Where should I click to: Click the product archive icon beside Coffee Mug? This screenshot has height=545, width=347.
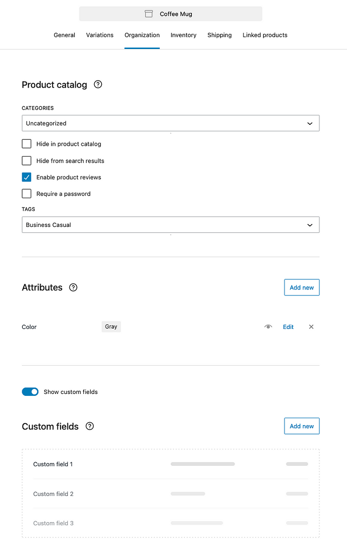(149, 14)
